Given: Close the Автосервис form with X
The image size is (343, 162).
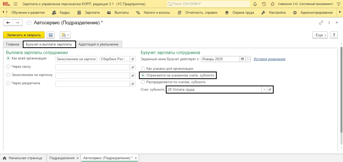Looking at the screenshot, I should [x=337, y=23].
